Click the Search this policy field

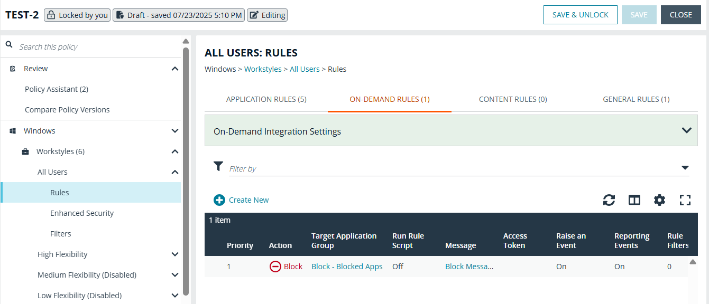[x=98, y=47]
